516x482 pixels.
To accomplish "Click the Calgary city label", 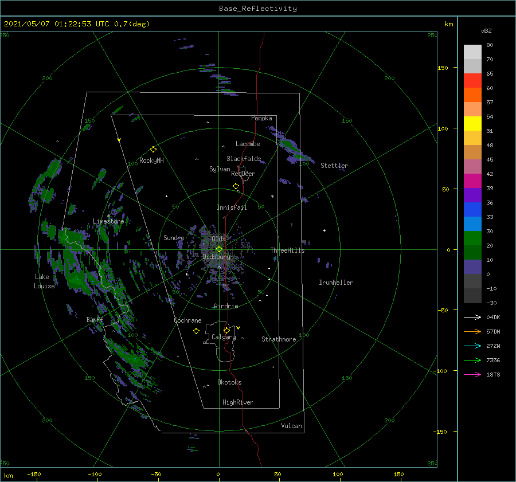I will [224, 337].
